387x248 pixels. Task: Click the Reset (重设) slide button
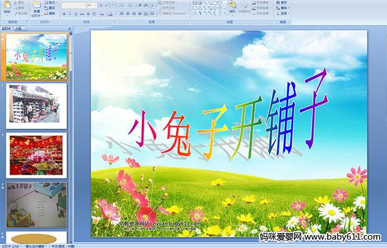point(50,8)
